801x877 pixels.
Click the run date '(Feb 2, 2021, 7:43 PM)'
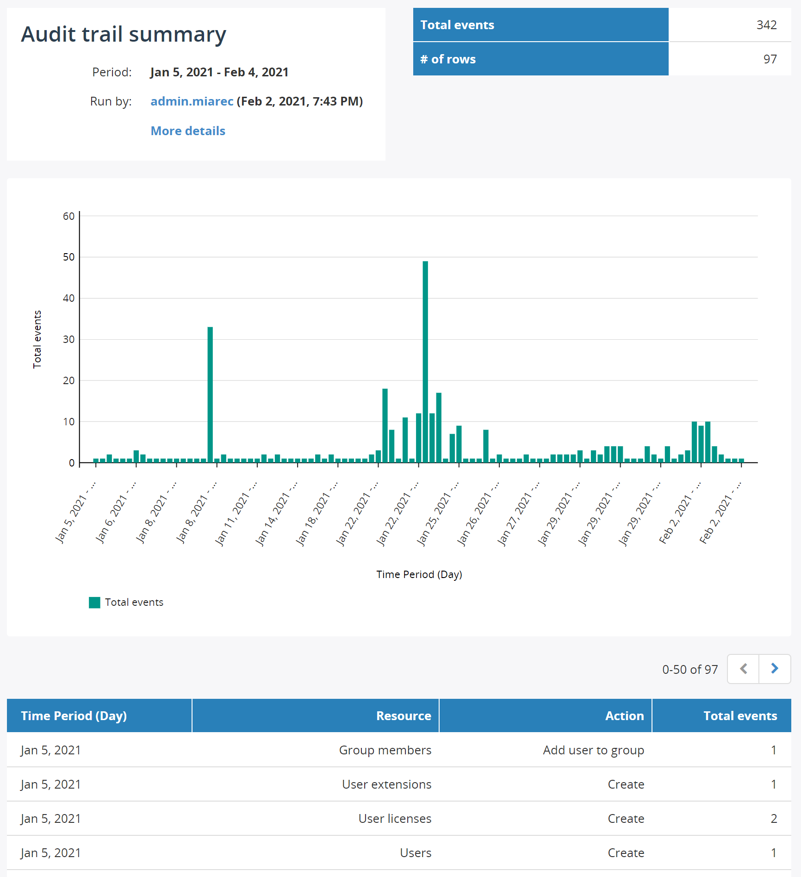300,101
